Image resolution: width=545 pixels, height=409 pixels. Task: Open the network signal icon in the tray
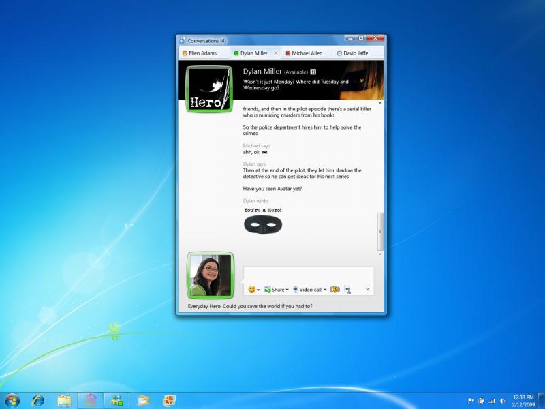(492, 401)
